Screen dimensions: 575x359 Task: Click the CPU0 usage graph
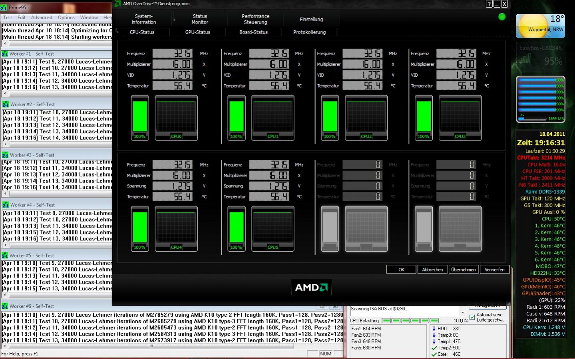pos(176,118)
